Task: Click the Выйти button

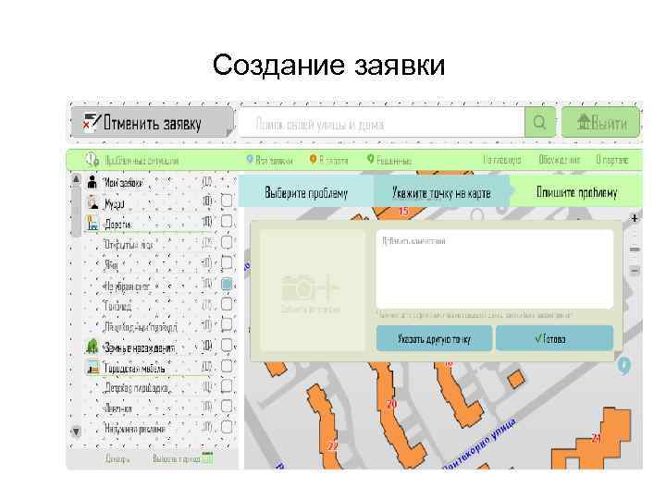Action: coord(601,123)
